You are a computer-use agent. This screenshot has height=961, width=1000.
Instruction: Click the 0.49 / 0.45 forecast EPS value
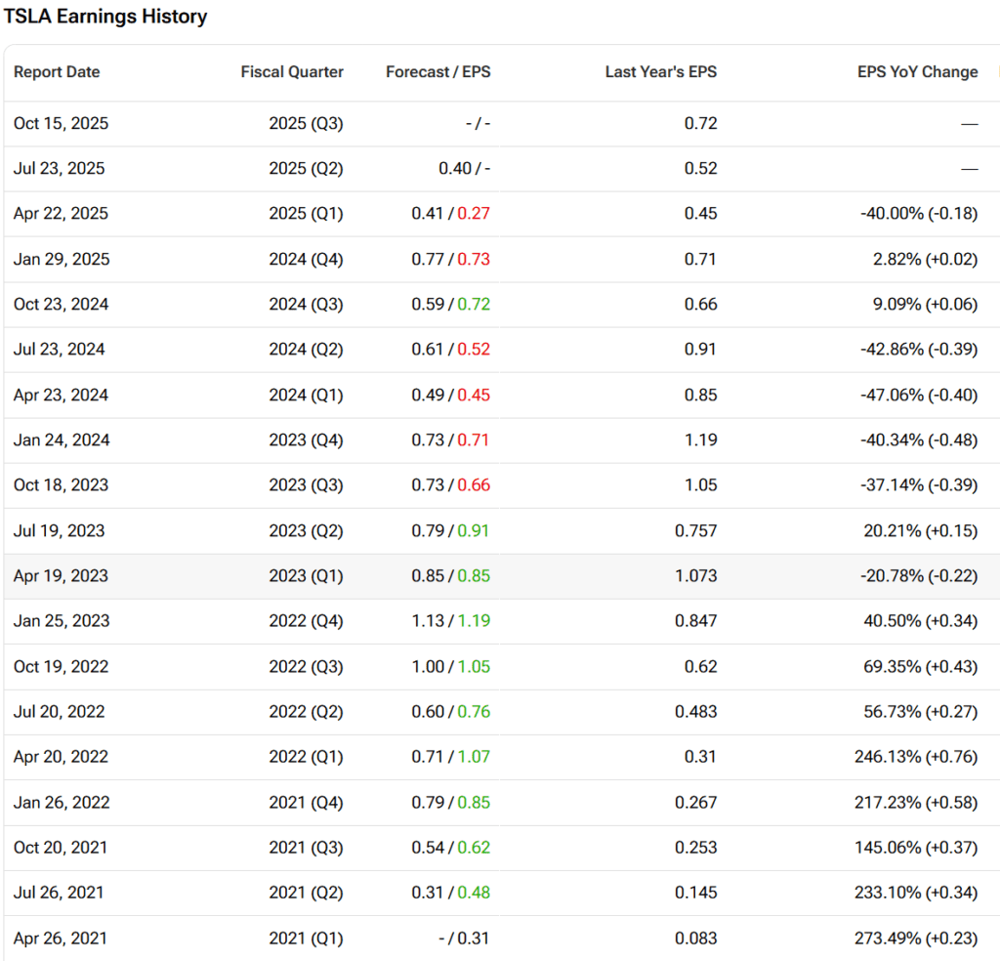(x=451, y=395)
